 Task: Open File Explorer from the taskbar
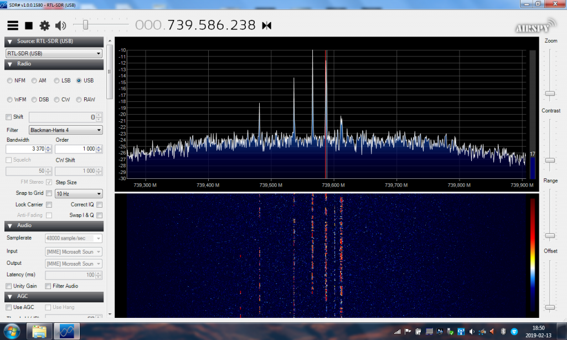pos(39,331)
